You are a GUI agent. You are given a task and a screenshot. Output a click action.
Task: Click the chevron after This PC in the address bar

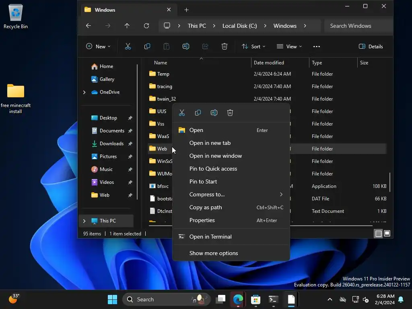pos(214,26)
